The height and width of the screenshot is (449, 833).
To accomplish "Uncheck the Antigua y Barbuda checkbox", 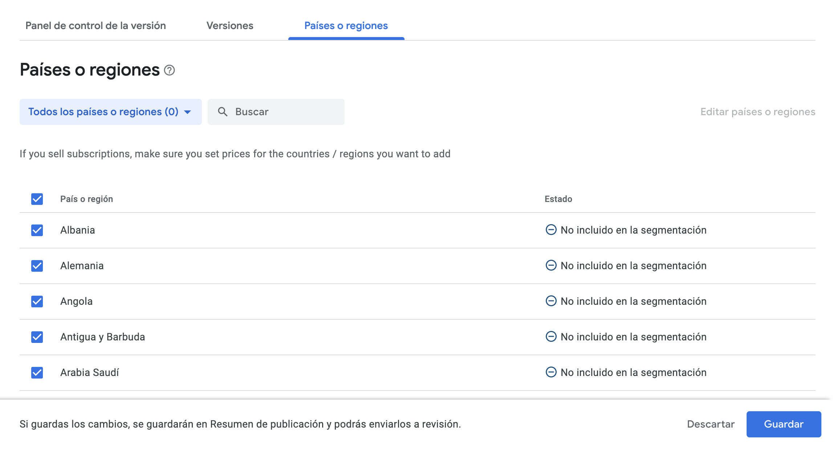I will pyautogui.click(x=37, y=337).
